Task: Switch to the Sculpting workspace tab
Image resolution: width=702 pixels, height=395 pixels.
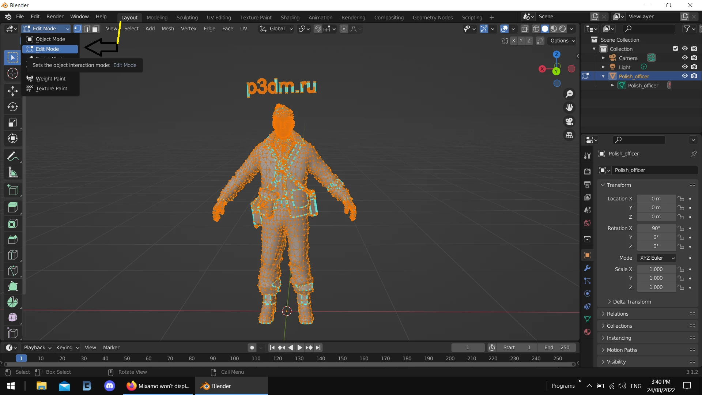Action: tap(187, 18)
